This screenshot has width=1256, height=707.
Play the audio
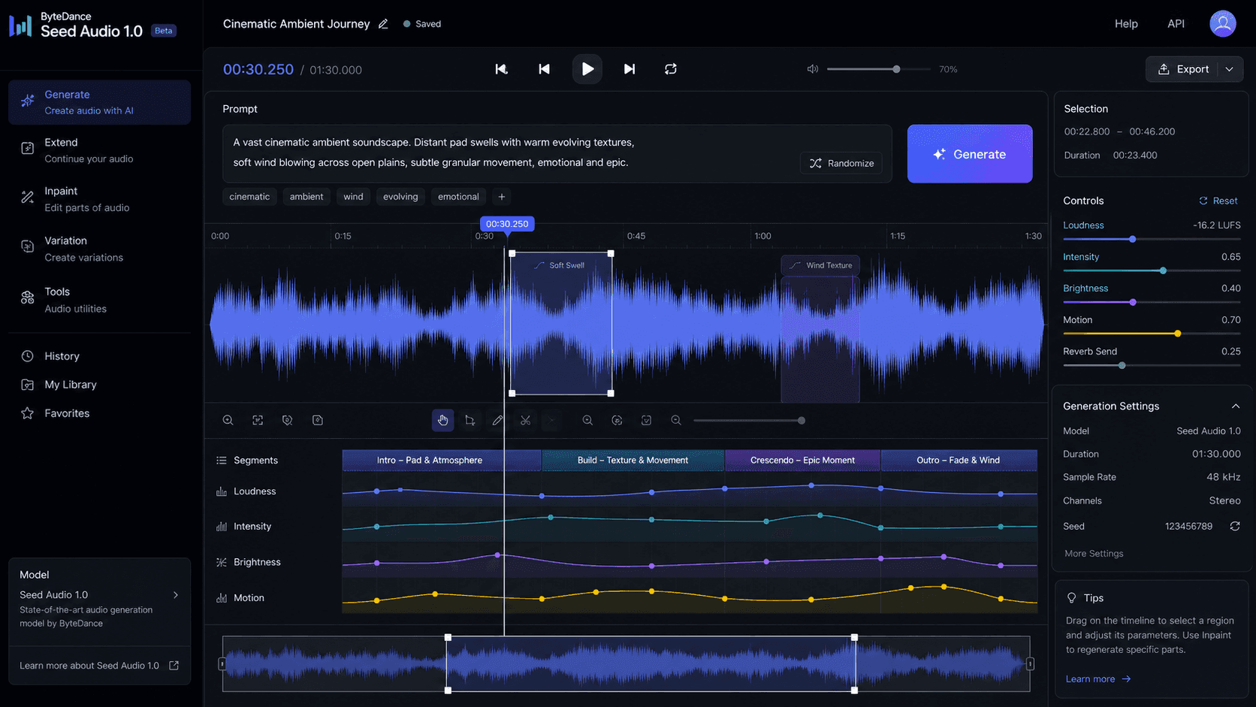pyautogui.click(x=587, y=69)
